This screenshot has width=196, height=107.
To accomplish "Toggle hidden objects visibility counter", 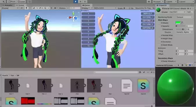I will (x=41, y=8).
